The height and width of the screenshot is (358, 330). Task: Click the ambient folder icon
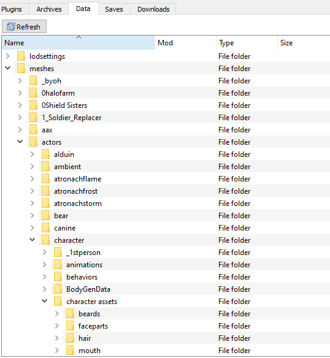pyautogui.click(x=46, y=167)
